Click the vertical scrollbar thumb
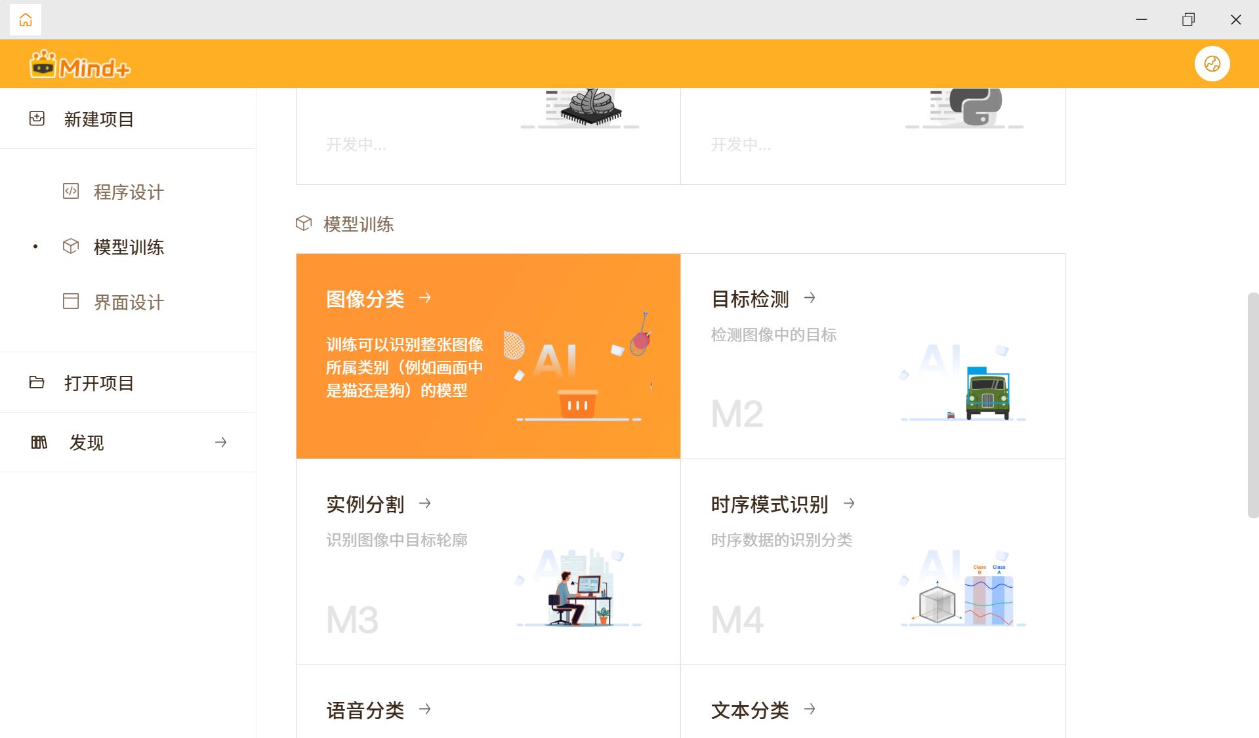Image resolution: width=1259 pixels, height=738 pixels. 1252,405
